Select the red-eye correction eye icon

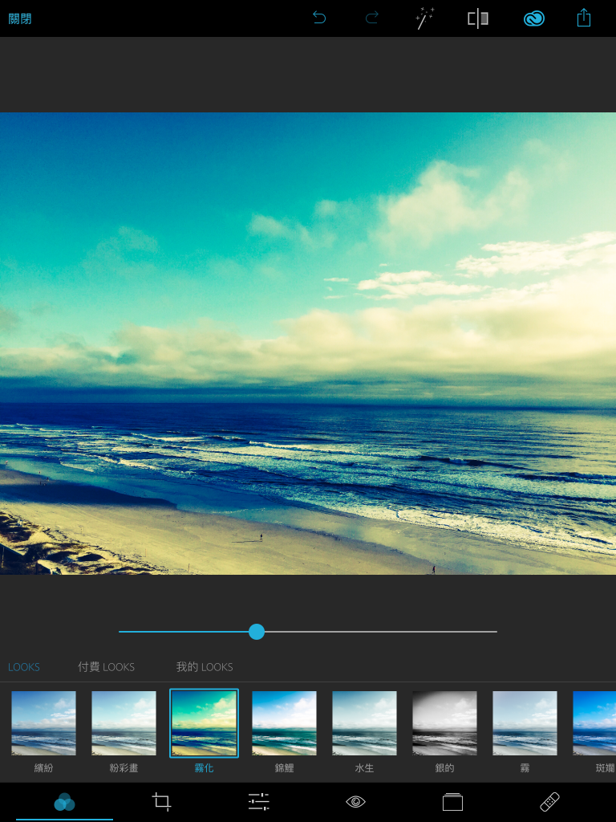click(355, 801)
